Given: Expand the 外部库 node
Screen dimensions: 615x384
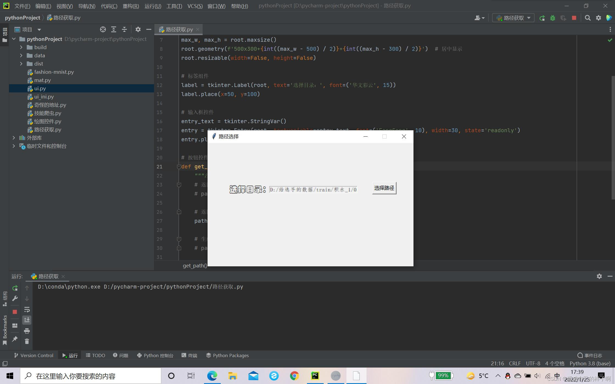Looking at the screenshot, I should pyautogui.click(x=14, y=138).
